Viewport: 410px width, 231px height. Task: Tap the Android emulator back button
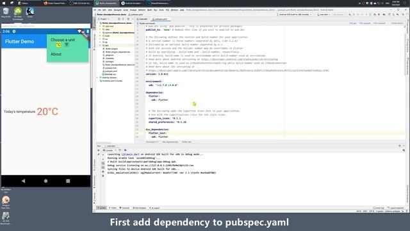pyautogui.click(x=23, y=181)
